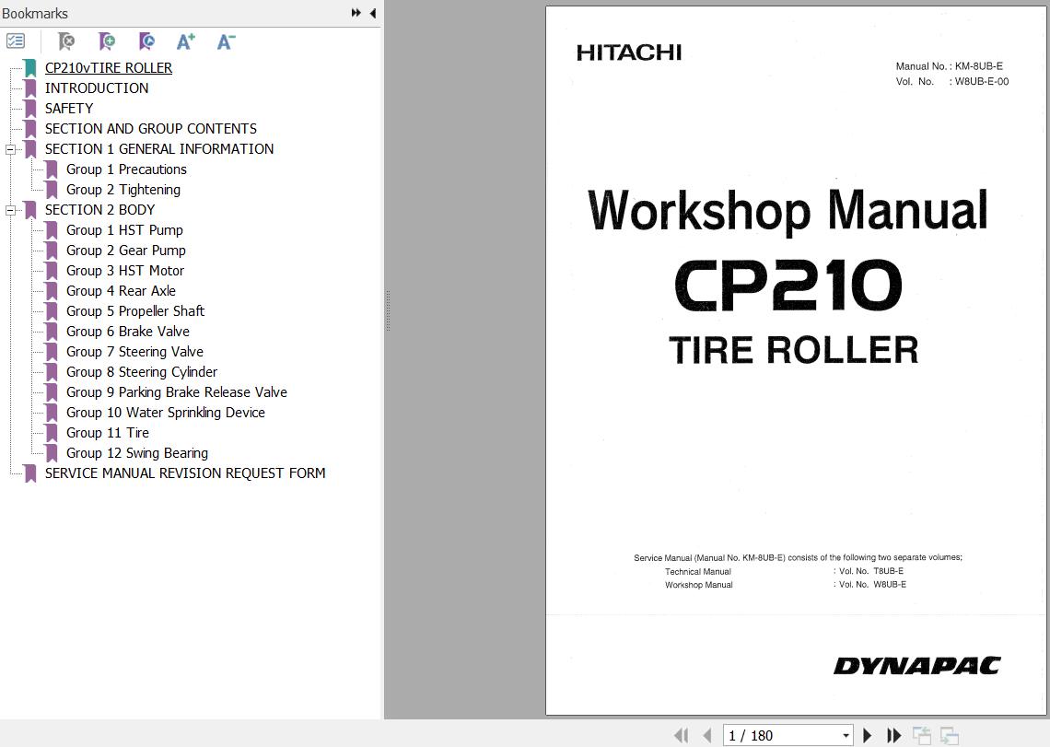Open Group 7 Steering Valve bookmark
This screenshot has width=1050, height=747.
click(x=134, y=352)
